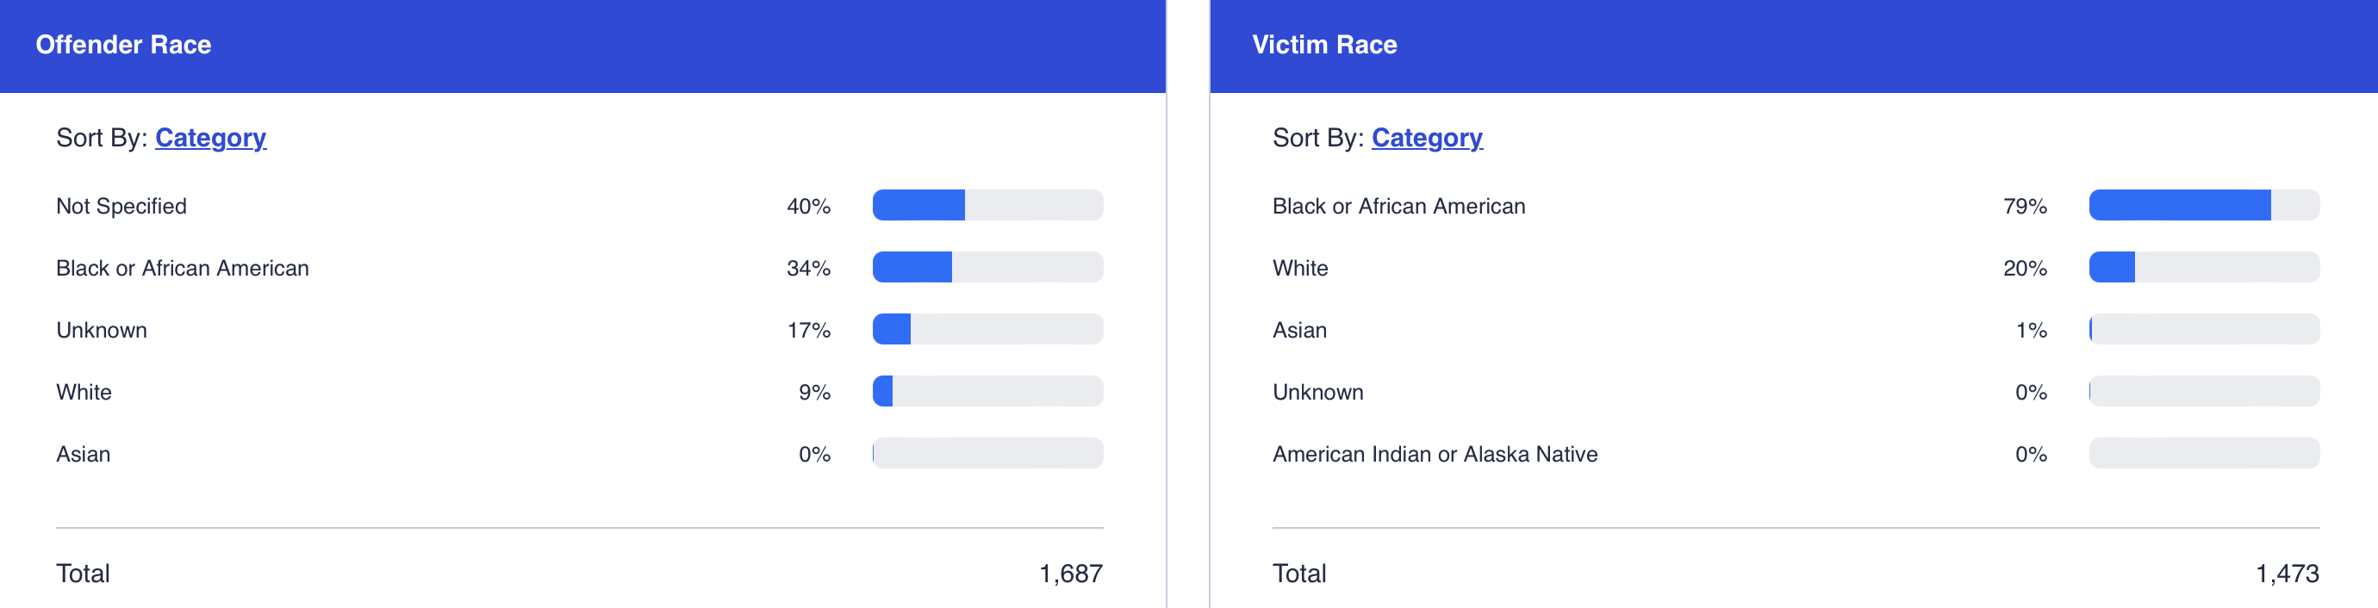Click the Not Specified 40% progress bar
The width and height of the screenshot is (2378, 608).
pos(987,205)
